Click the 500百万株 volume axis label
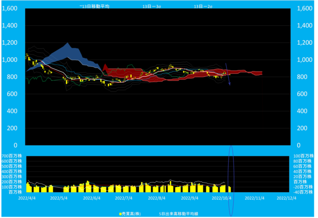 click(x=12, y=166)
